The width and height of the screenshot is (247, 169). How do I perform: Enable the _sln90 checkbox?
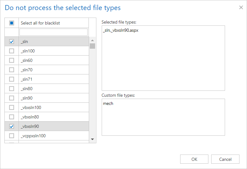[x=12, y=98]
